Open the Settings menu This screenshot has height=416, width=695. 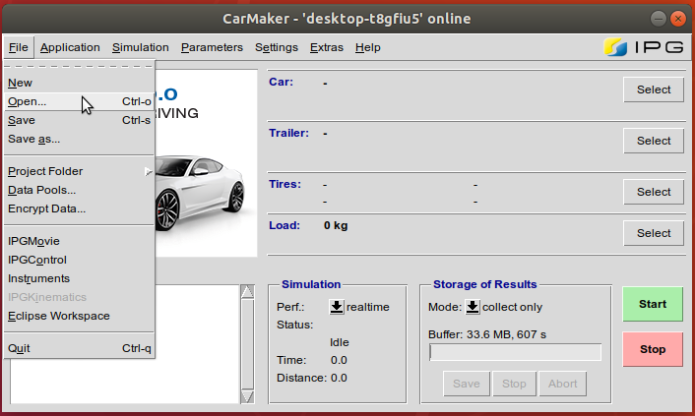277,47
